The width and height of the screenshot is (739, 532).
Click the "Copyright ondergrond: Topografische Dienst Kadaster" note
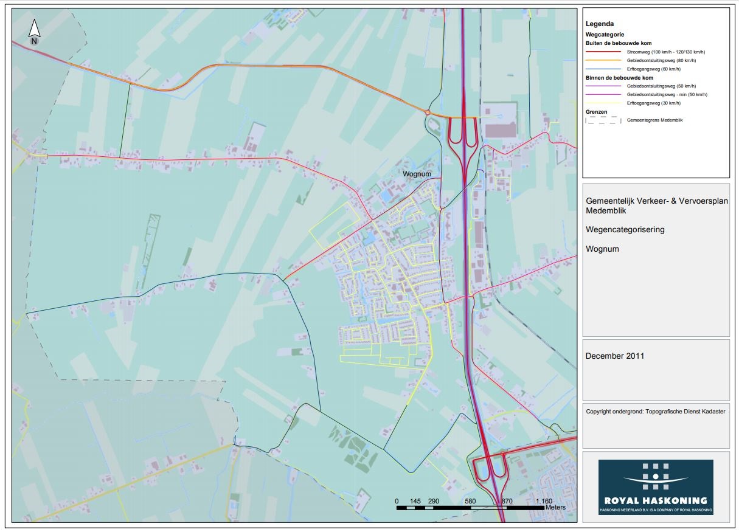(655, 412)
